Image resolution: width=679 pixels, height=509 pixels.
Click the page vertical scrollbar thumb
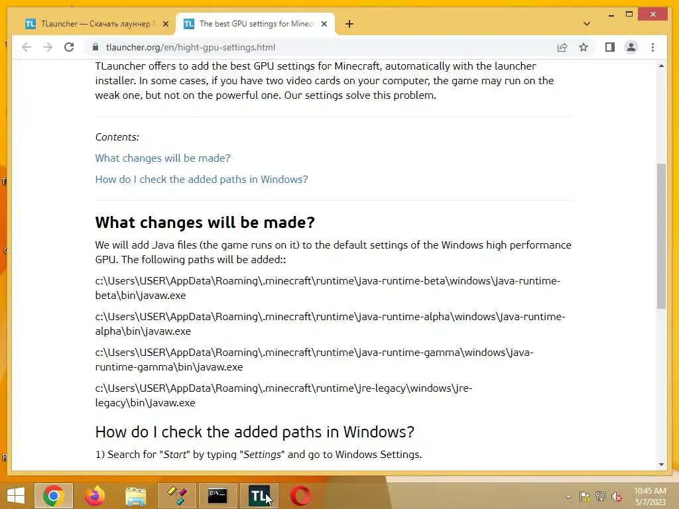661,236
